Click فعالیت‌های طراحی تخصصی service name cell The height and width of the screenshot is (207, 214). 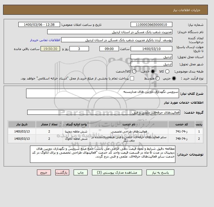pyautogui.click(x=129, y=131)
